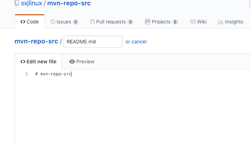Focus the README.md filename input field
The width and height of the screenshot is (251, 143).
[x=93, y=42]
